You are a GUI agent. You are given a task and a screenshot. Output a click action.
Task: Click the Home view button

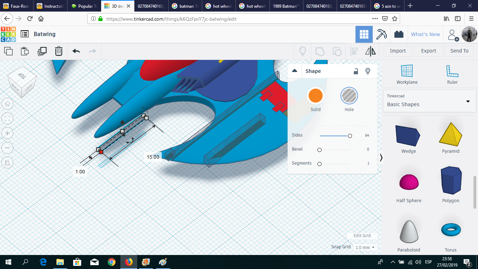coord(8,104)
